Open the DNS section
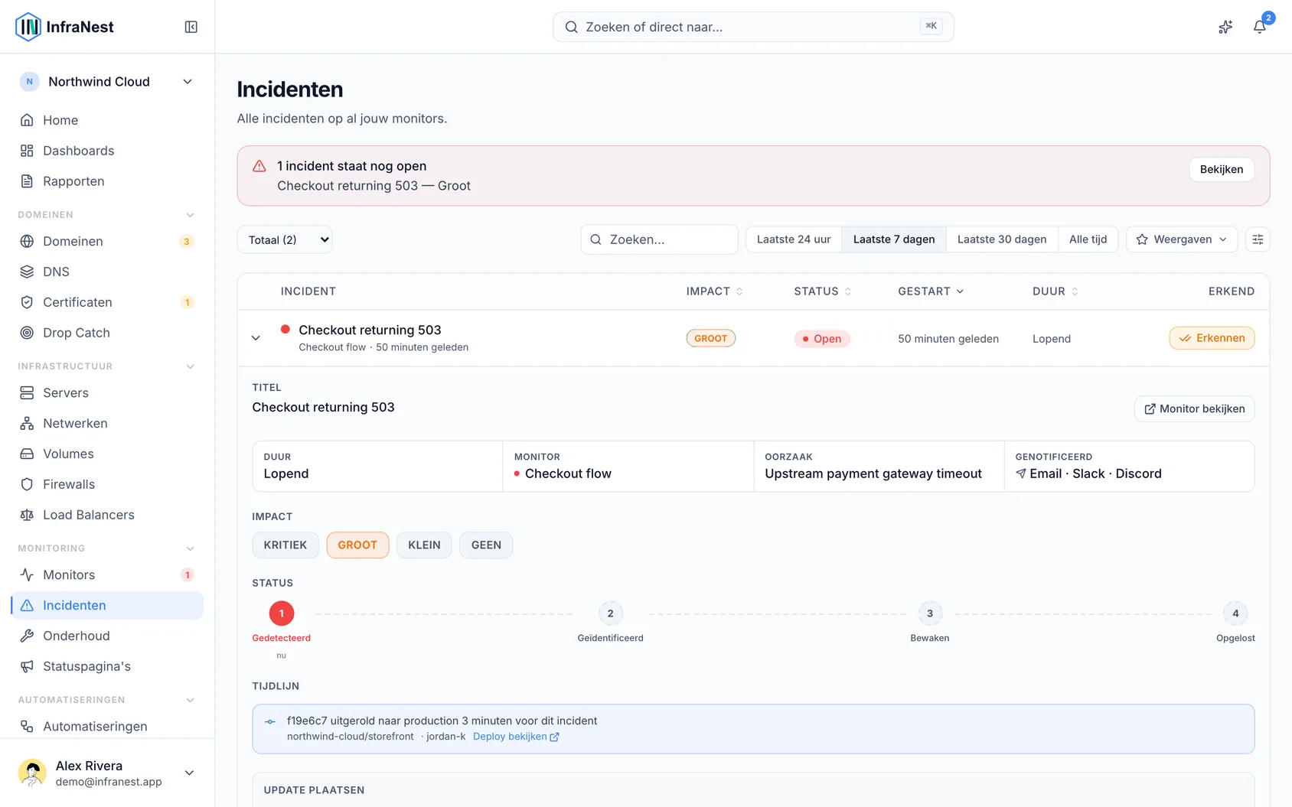The width and height of the screenshot is (1292, 807). pos(107,272)
